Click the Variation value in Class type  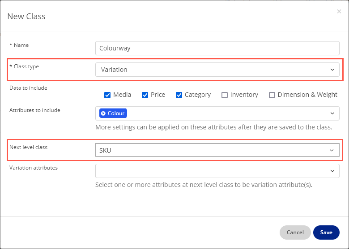pyautogui.click(x=115, y=70)
